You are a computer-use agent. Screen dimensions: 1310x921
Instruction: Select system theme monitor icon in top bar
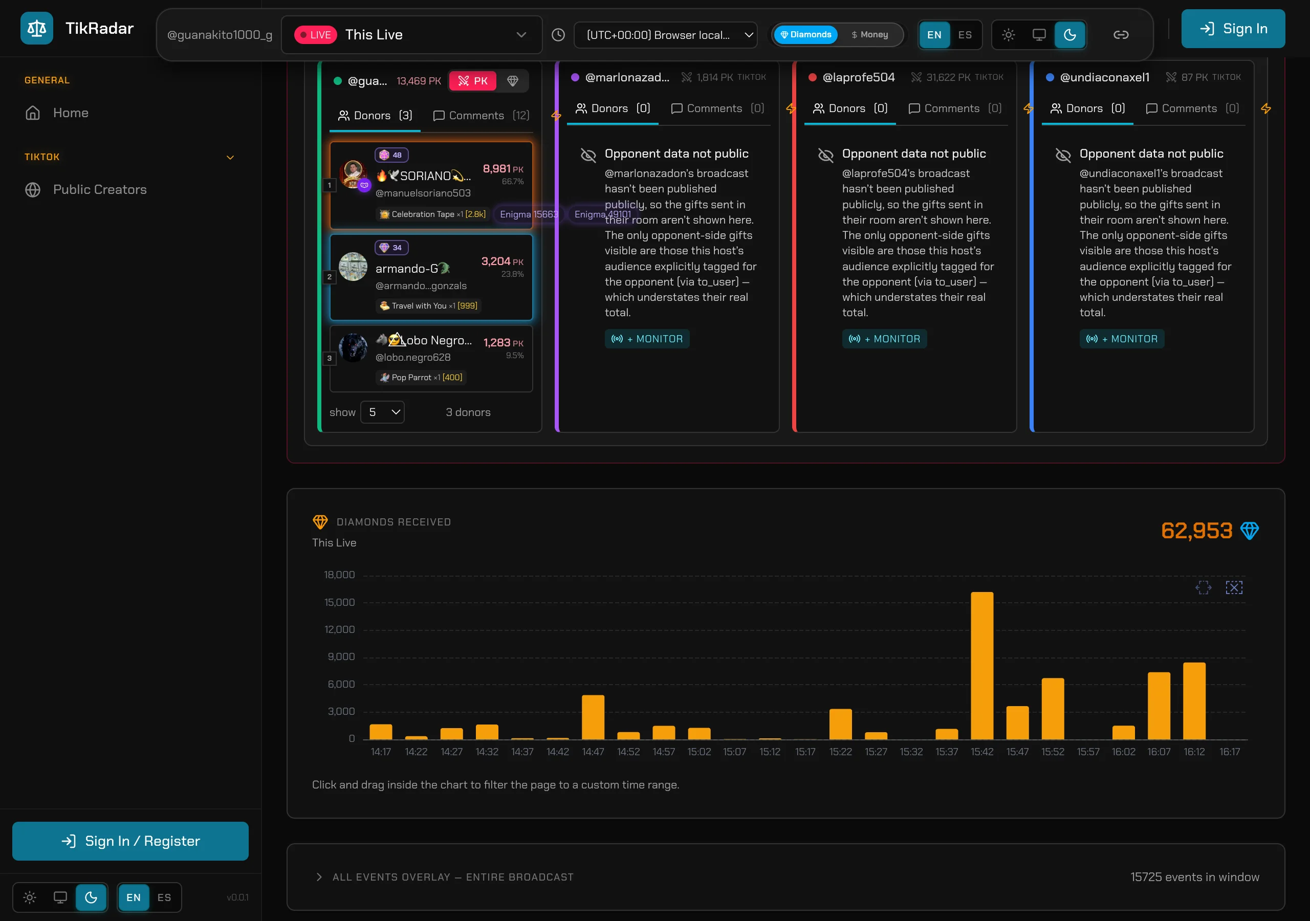tap(1039, 35)
